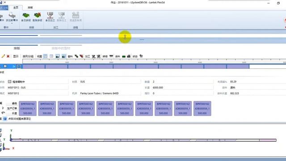Click the 编号 row header
The height and width of the screenshot is (161, 286).
12,103
